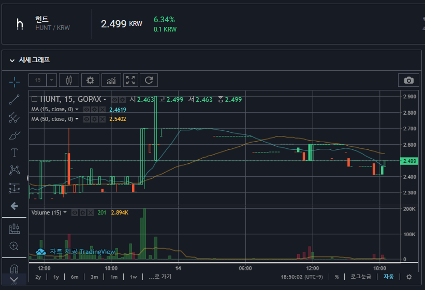This screenshot has width=425, height=290.
Task: Select the brush drawing tool
Action: (x=14, y=135)
